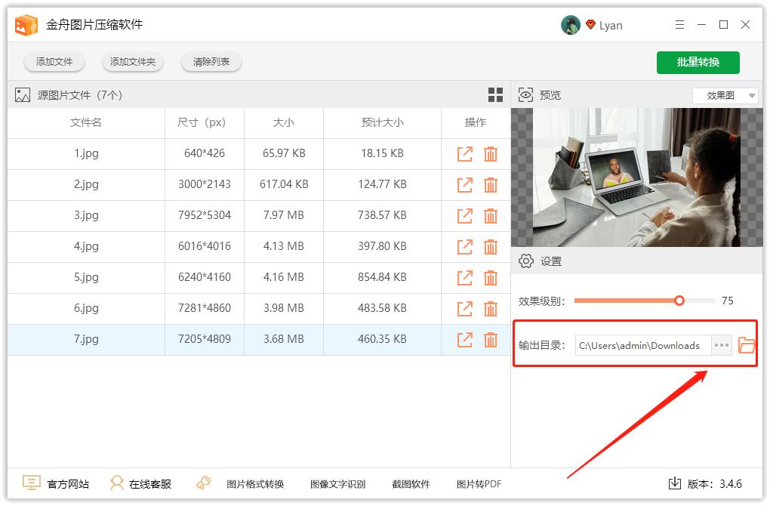
Task: Open the 截图软件 tool link
Action: [x=411, y=483]
